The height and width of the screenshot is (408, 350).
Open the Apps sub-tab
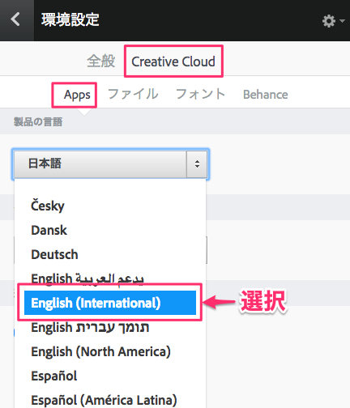[x=77, y=95]
